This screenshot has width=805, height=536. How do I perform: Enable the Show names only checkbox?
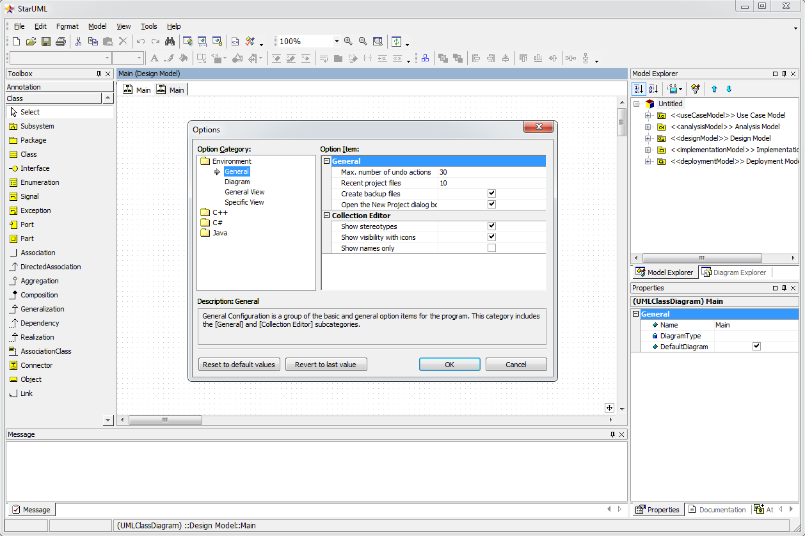pyautogui.click(x=491, y=248)
